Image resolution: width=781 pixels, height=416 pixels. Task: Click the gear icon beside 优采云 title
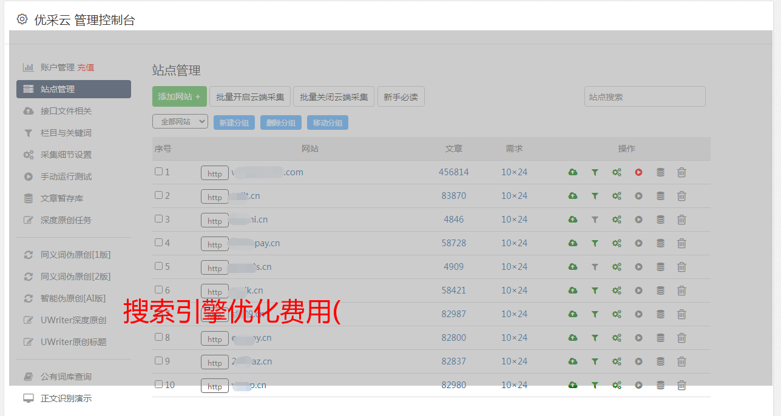pos(22,19)
